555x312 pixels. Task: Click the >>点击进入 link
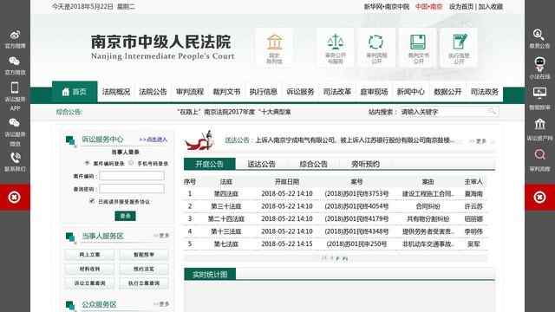[x=153, y=140]
